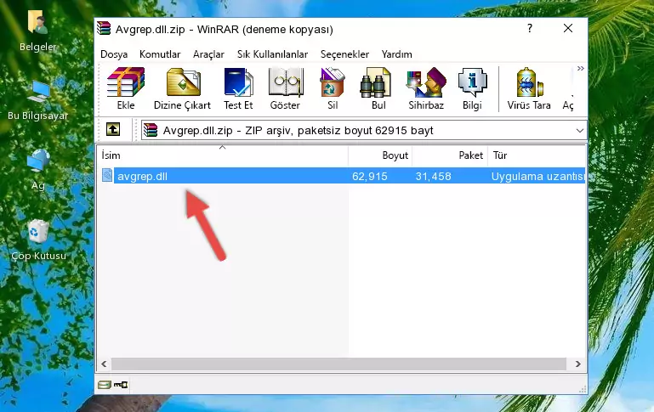Select the Bu Bilgisayar desktop icon
The image size is (654, 412).
click(38, 100)
